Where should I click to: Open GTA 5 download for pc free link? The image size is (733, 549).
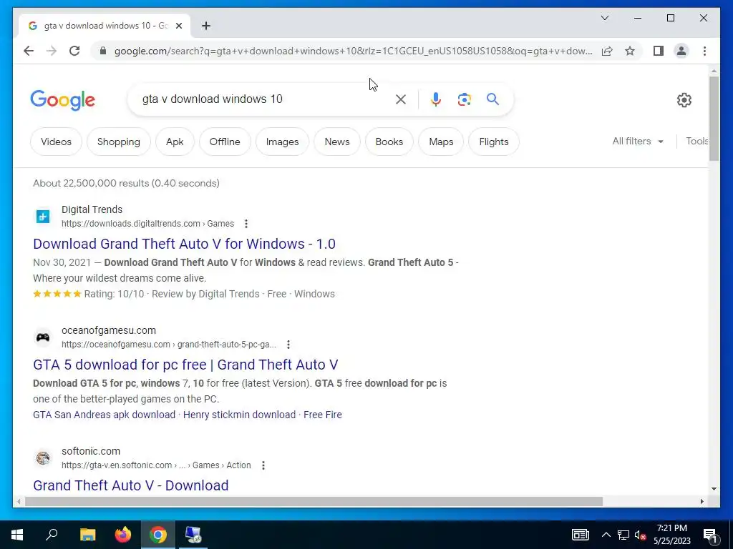point(185,364)
